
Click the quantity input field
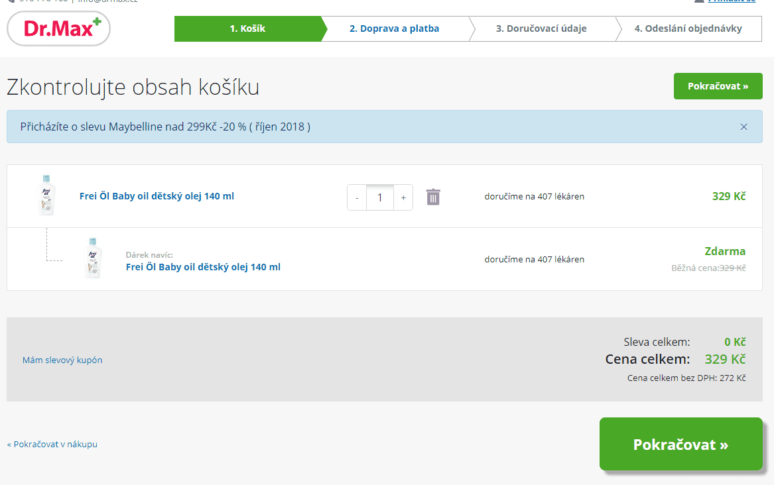click(x=380, y=197)
